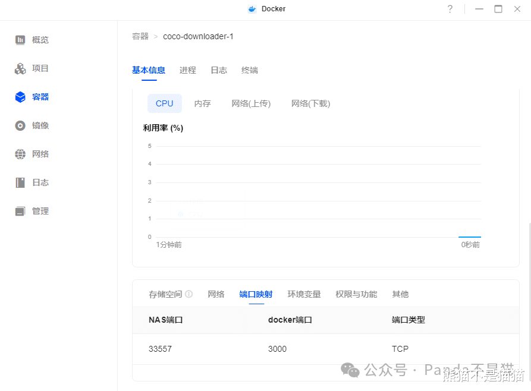Click the info icon beside 存储空间
Screen dimensions: 531x391
(189, 294)
